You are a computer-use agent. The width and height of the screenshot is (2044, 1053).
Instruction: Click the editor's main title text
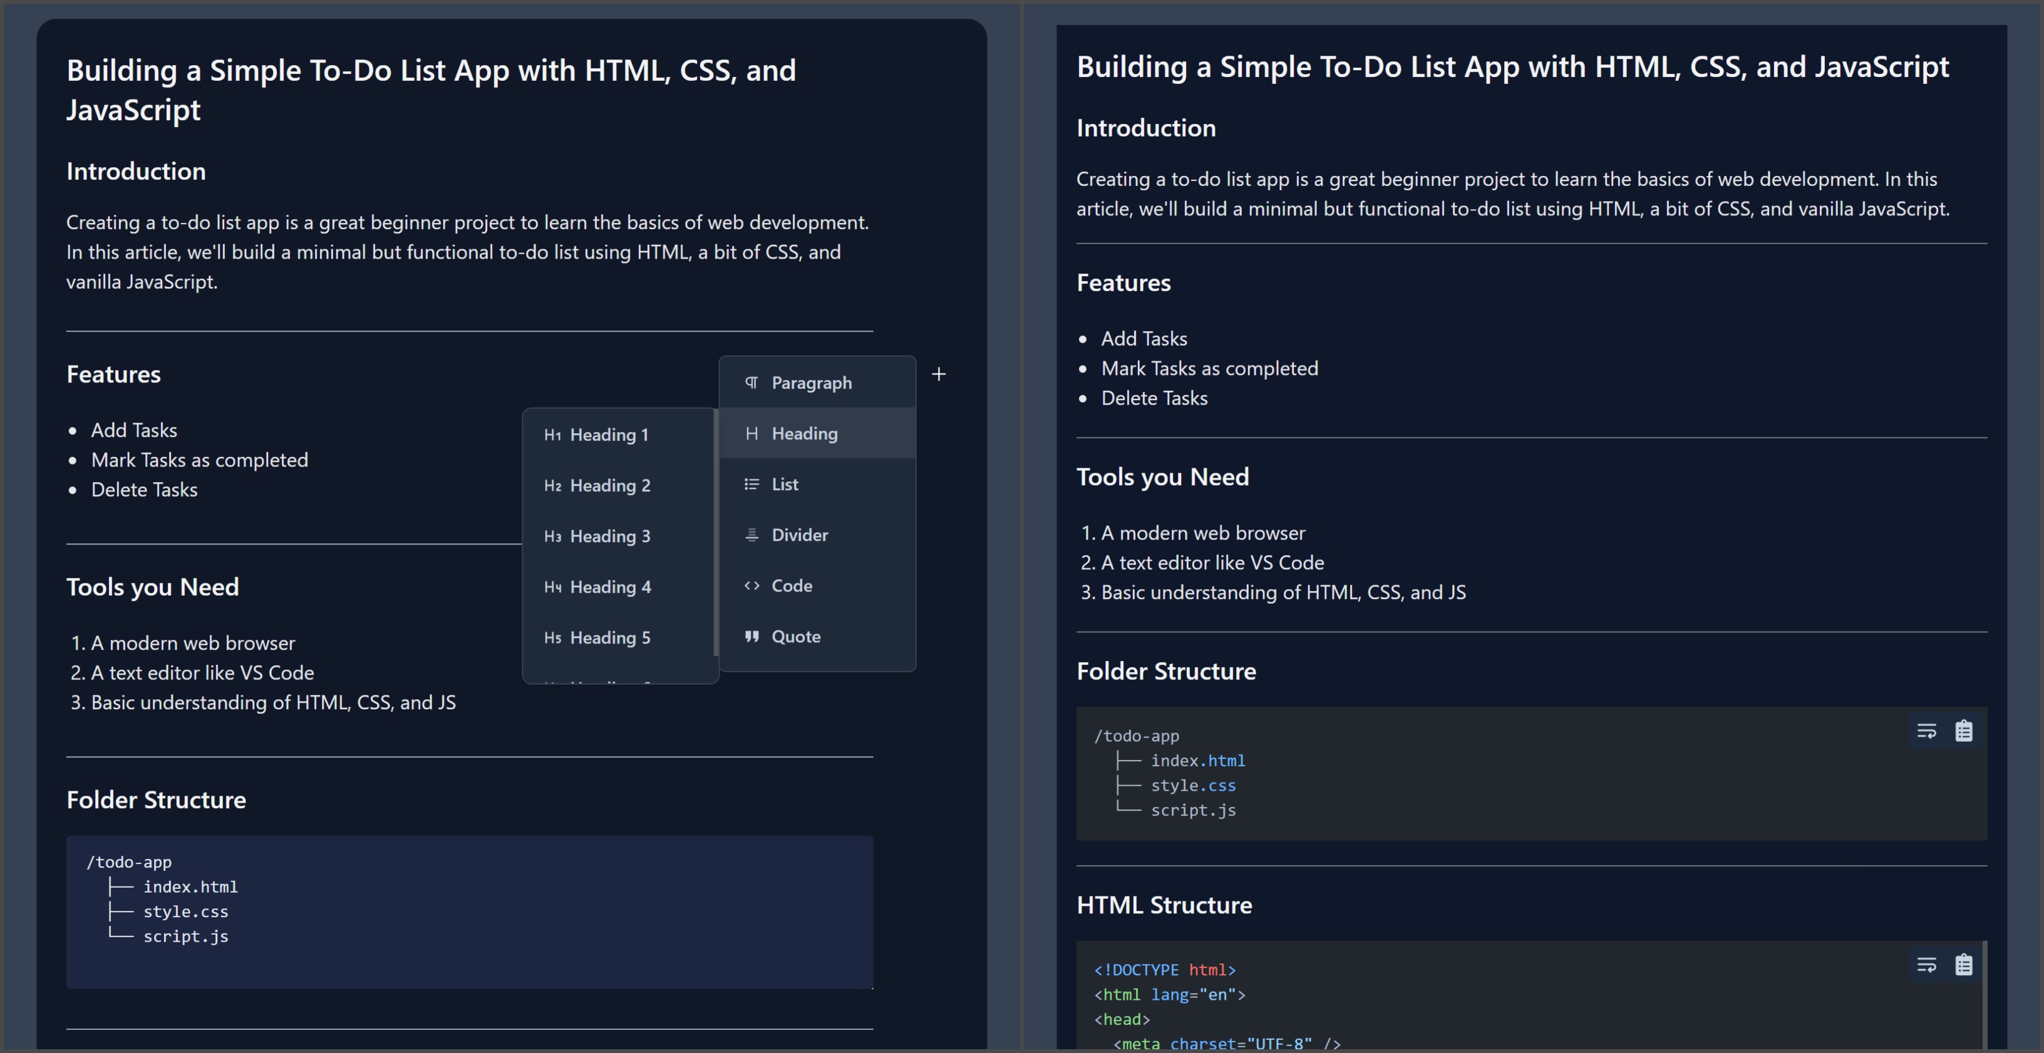click(431, 90)
